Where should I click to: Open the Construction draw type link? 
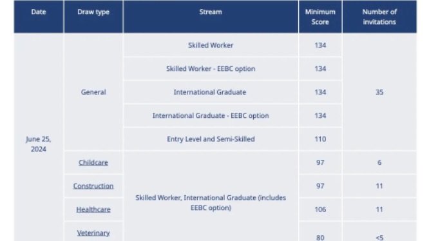(x=93, y=186)
